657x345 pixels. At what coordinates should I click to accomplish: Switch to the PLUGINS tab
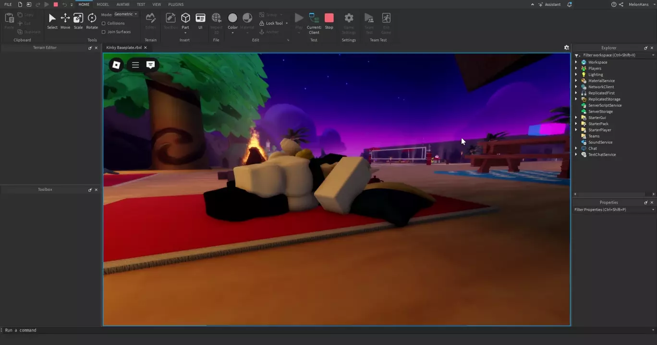pyautogui.click(x=176, y=4)
